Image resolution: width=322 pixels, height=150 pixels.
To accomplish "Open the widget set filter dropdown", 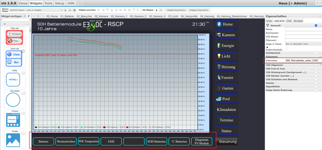I will click(16, 24).
